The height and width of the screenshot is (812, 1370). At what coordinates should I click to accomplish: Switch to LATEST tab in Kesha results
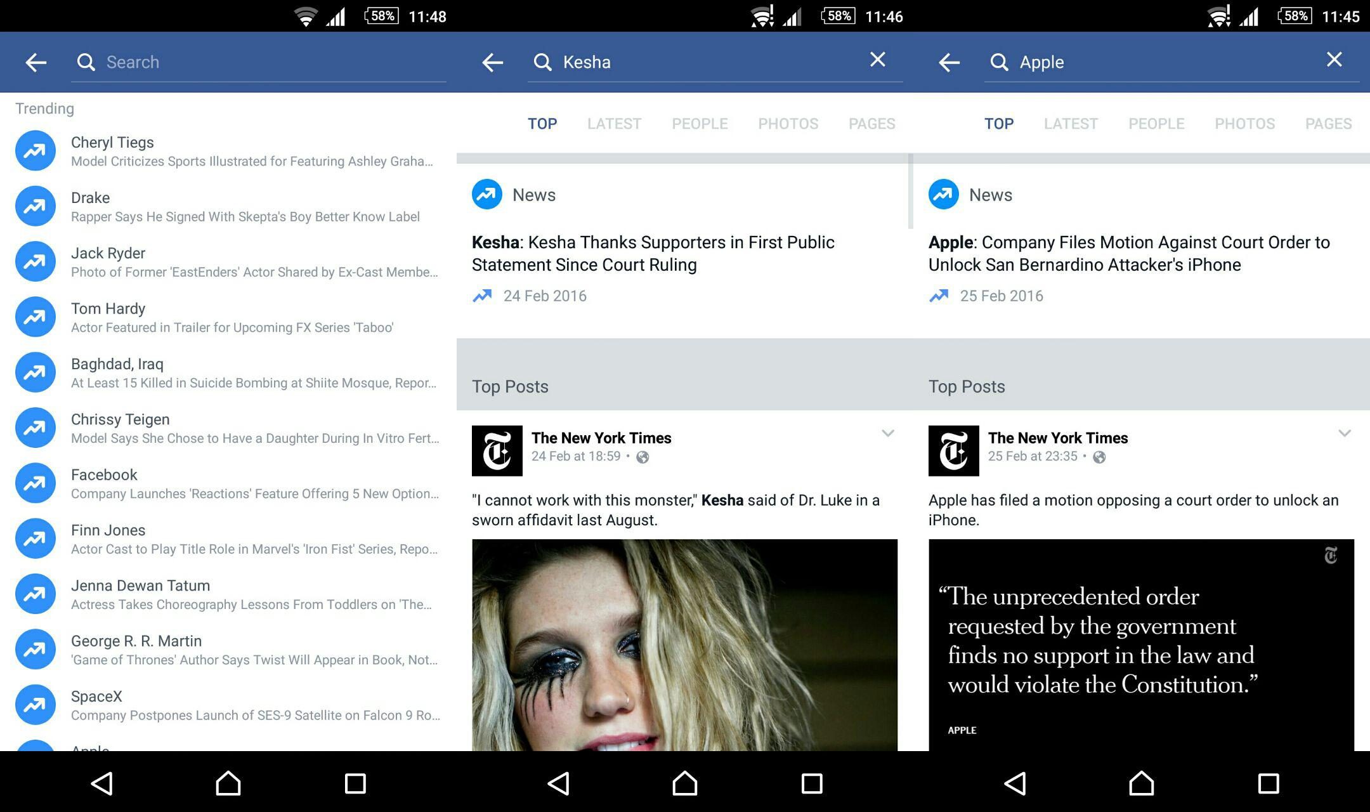point(614,124)
